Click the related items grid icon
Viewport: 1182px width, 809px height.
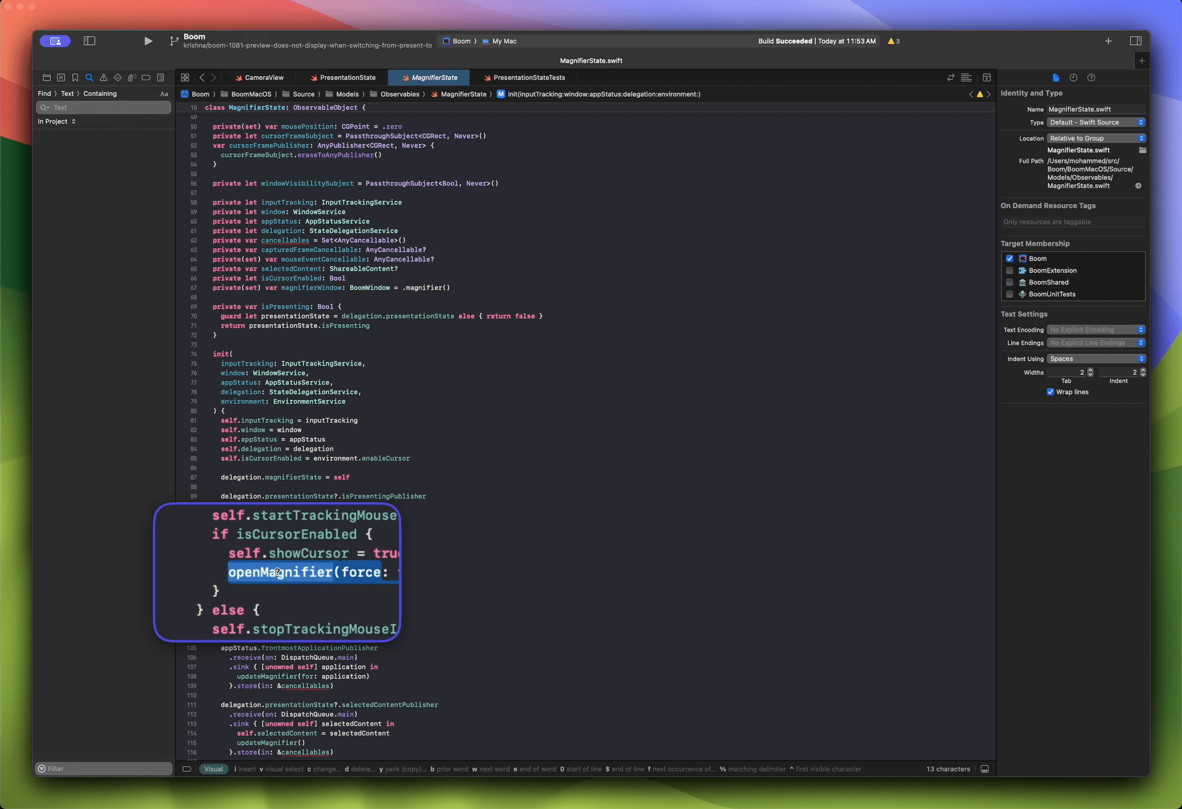[185, 78]
